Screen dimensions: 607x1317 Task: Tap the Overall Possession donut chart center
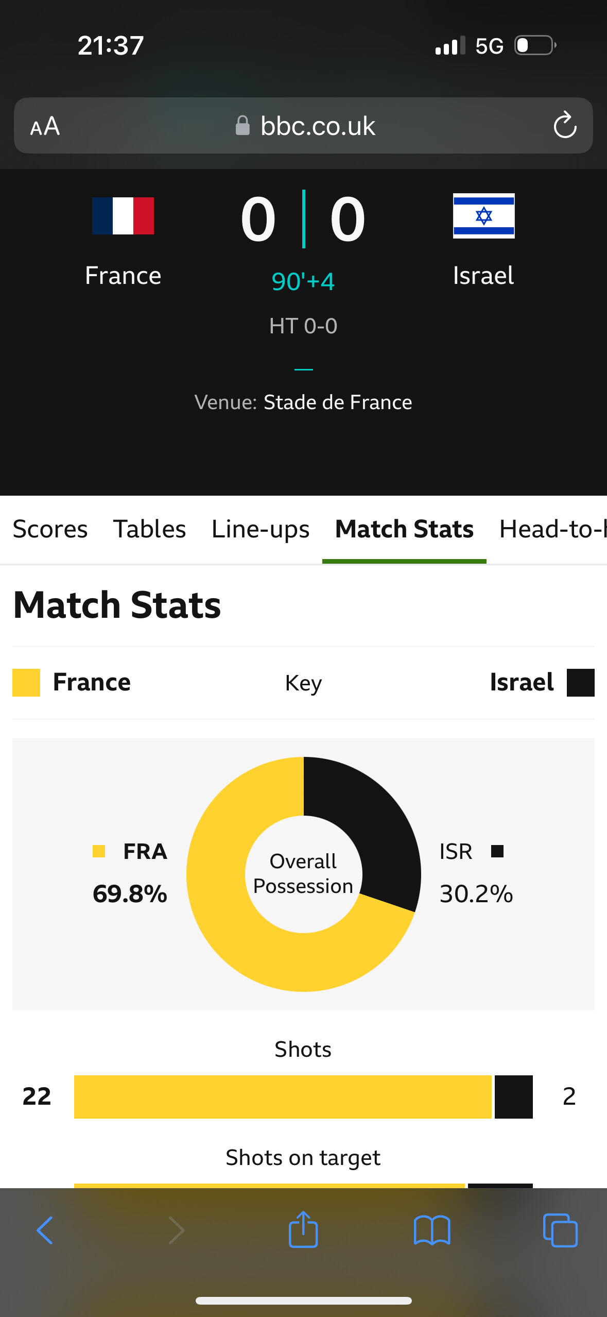(303, 874)
